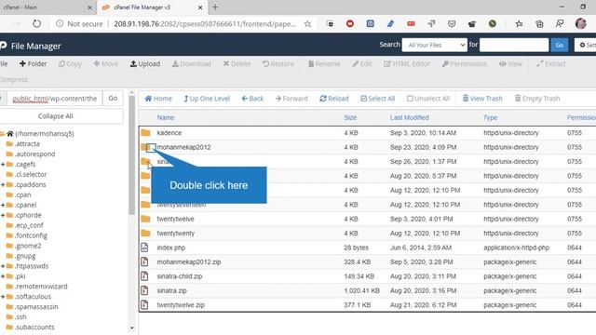Viewport: 596px width, 335px height.
Task: Click the home icon in folder tree
Action: 10,134
